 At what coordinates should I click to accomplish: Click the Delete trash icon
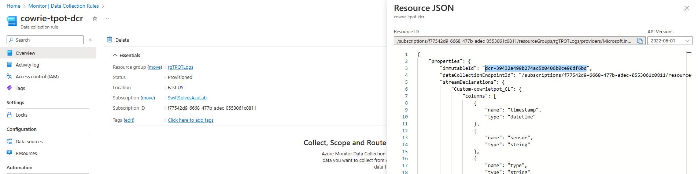tap(109, 39)
